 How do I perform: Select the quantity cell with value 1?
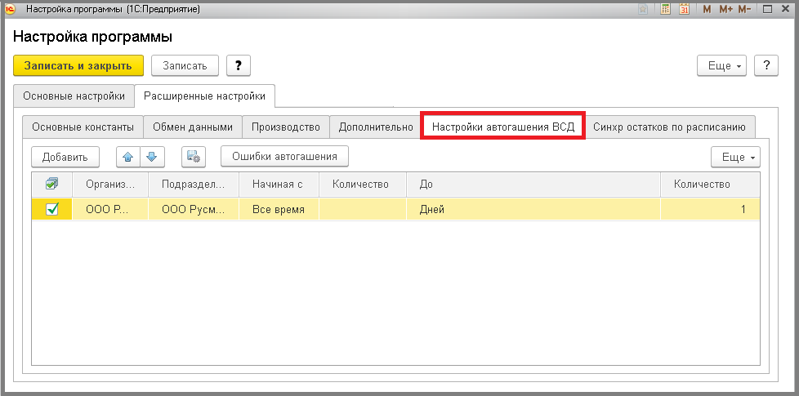pos(710,209)
